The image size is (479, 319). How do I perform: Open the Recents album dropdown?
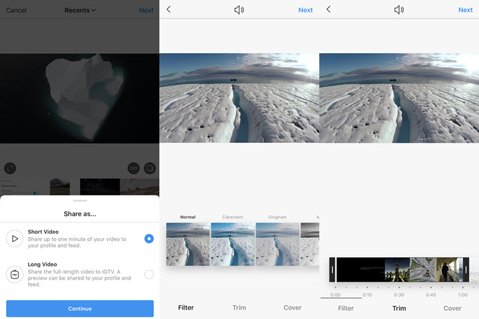80,11
